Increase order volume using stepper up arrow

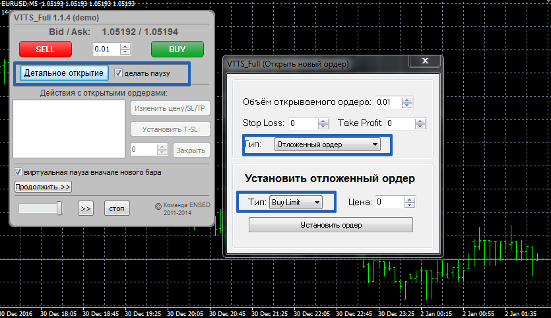[407, 99]
